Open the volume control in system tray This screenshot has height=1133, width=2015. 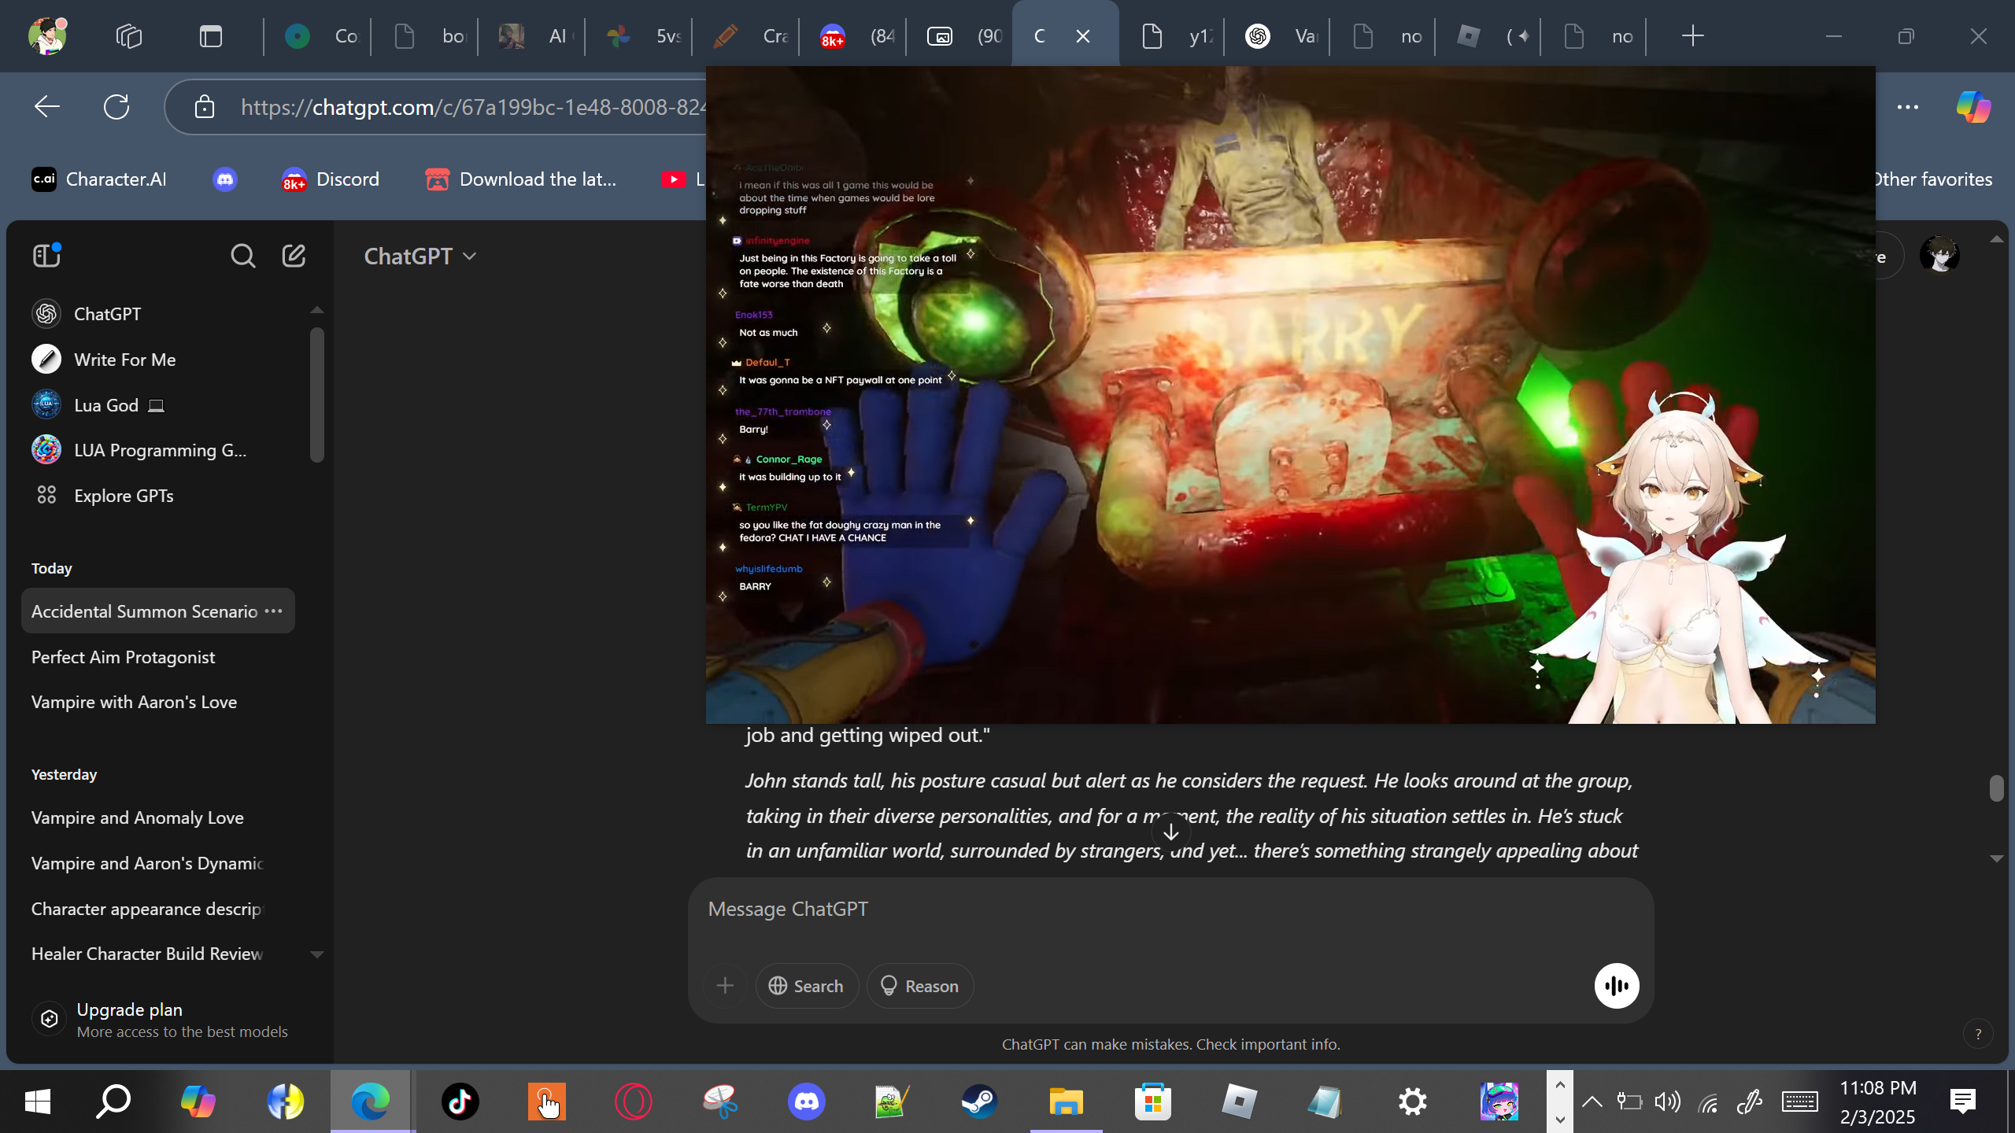(x=1667, y=1102)
